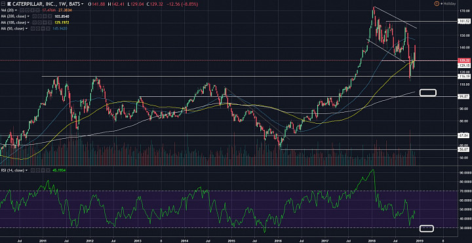Open settings icon for MA (100, close)
Image resolution: width=472 pixels, height=243 pixels.
coord(39,22)
